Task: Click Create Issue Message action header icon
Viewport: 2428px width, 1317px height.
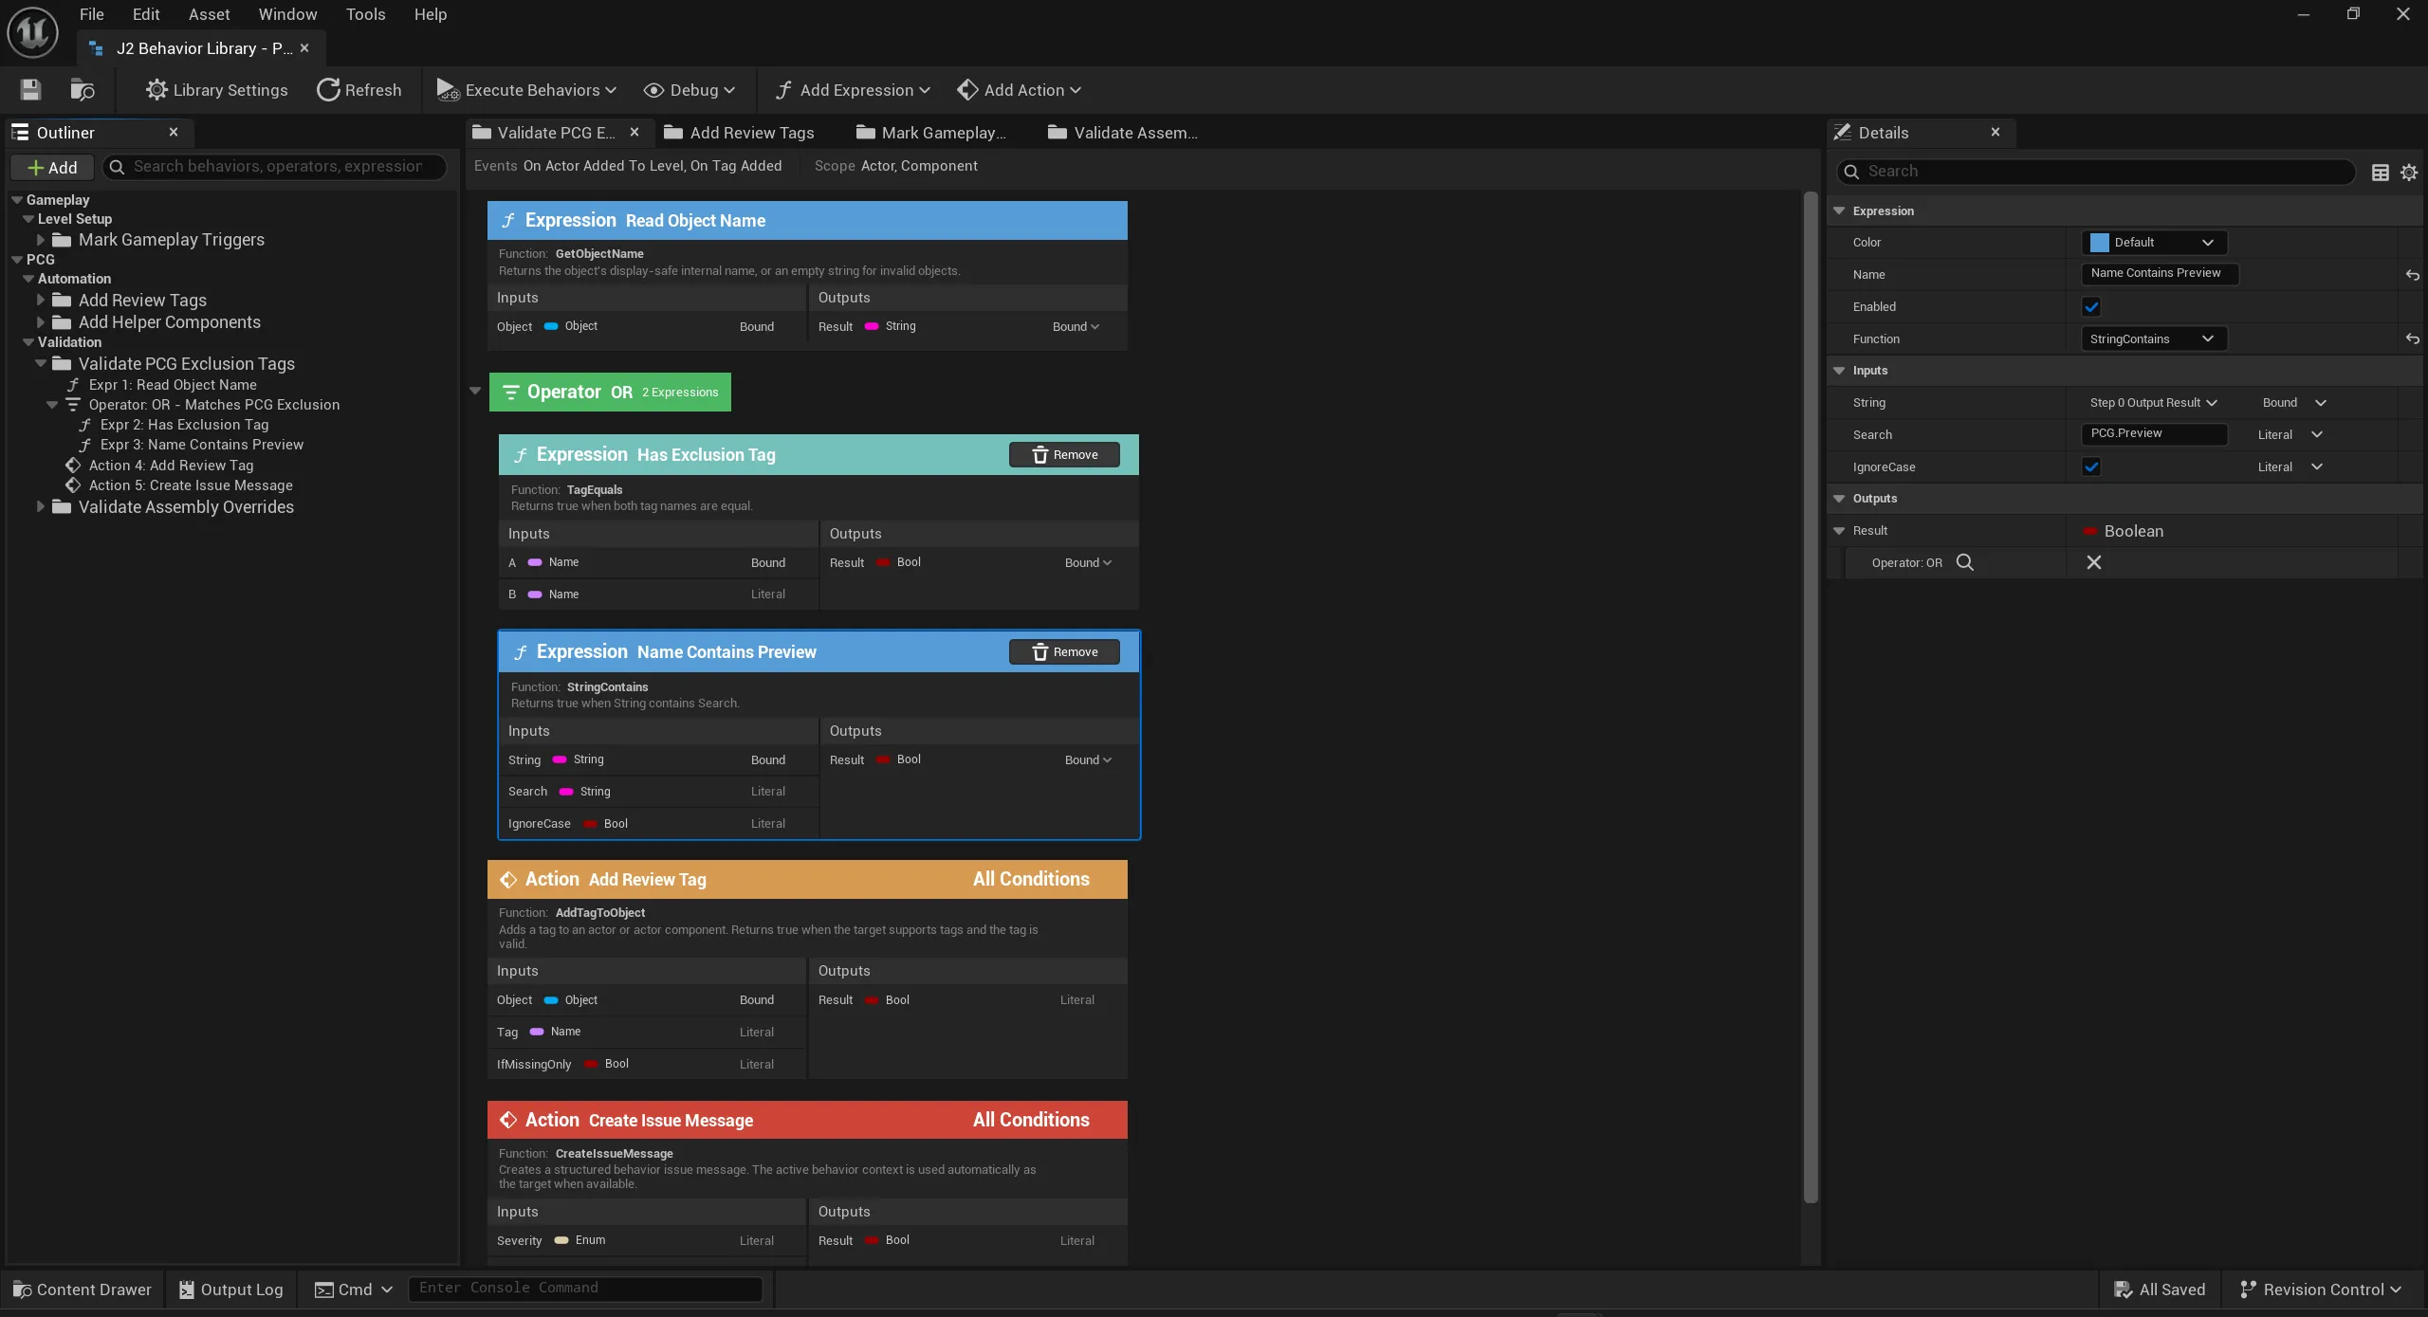Action: (508, 1120)
